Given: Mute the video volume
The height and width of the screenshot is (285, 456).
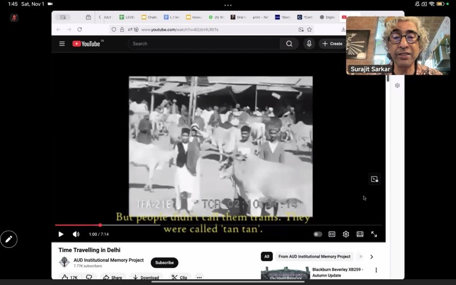Looking at the screenshot, I should pyautogui.click(x=76, y=234).
